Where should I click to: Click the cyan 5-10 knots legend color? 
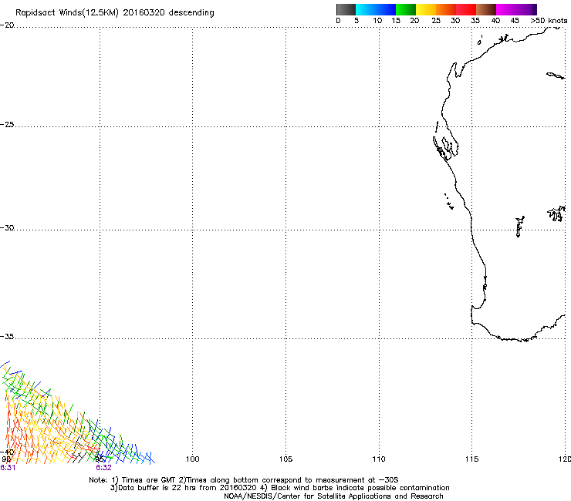366,9
